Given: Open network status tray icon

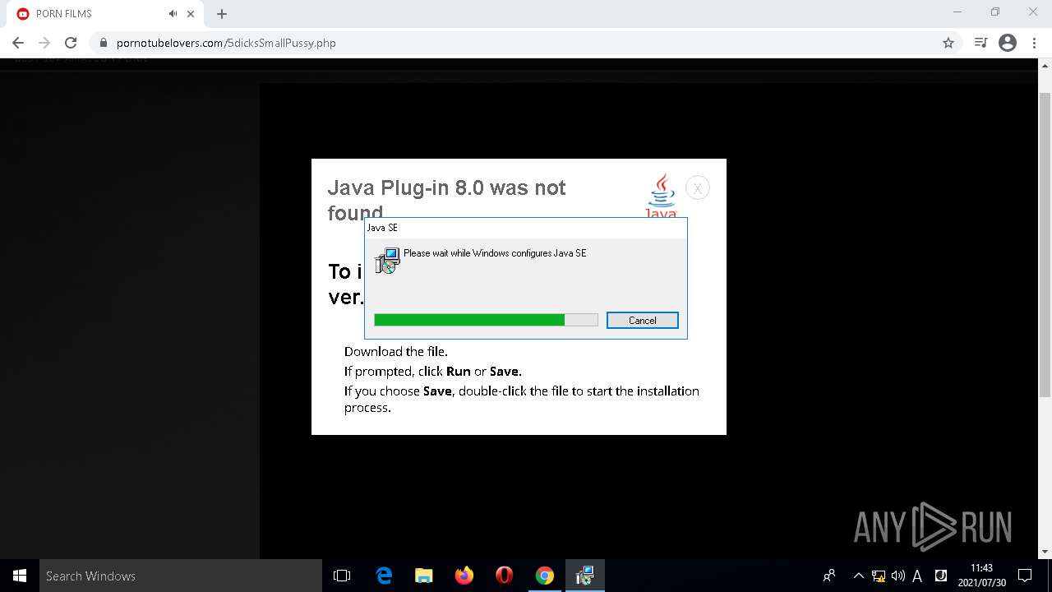Looking at the screenshot, I should pos(879,576).
